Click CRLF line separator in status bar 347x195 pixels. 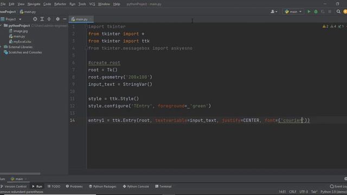click(x=293, y=192)
